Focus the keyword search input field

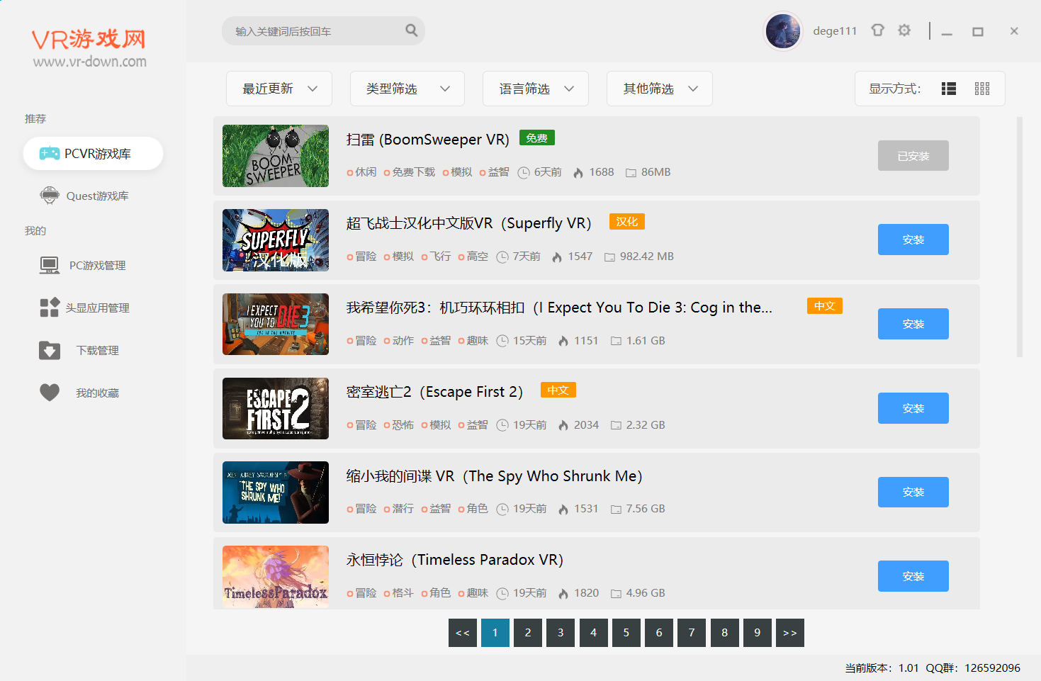click(323, 31)
